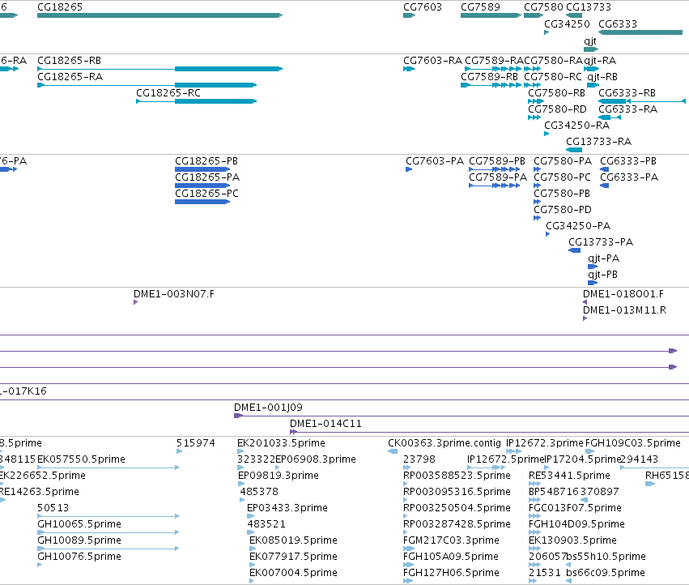The height and width of the screenshot is (585, 689).
Task: Open the CG13733-PA protein label
Action: click(x=601, y=242)
